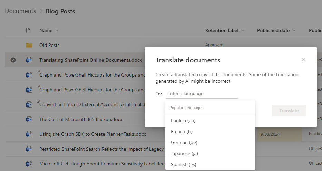Click Word icon for Translating SharePoint Online Documents
This screenshot has width=322, height=171.
(x=29, y=60)
